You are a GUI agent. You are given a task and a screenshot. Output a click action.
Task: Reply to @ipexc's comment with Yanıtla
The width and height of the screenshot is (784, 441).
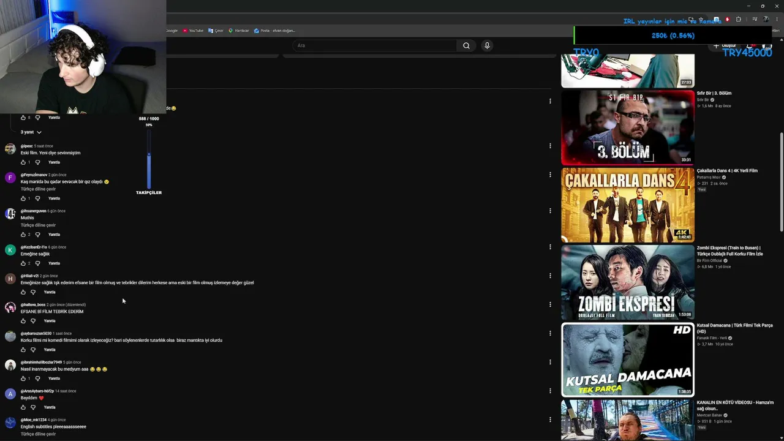pos(55,162)
